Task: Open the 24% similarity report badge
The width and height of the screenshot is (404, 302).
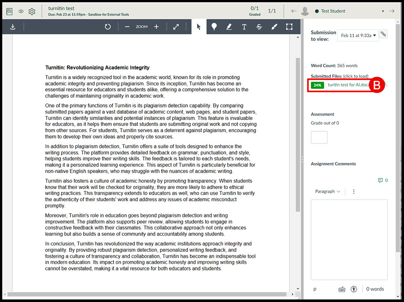Action: (318, 85)
